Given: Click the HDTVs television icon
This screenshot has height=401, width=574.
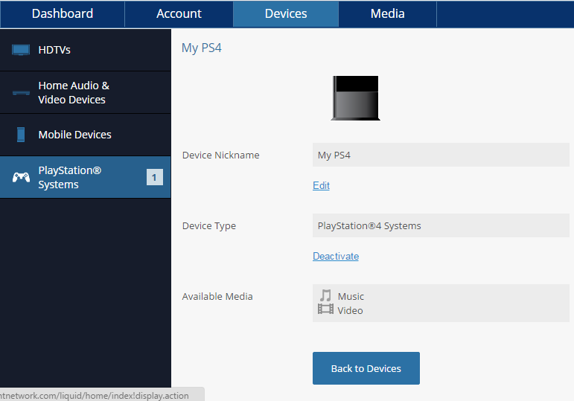Looking at the screenshot, I should pyautogui.click(x=21, y=50).
